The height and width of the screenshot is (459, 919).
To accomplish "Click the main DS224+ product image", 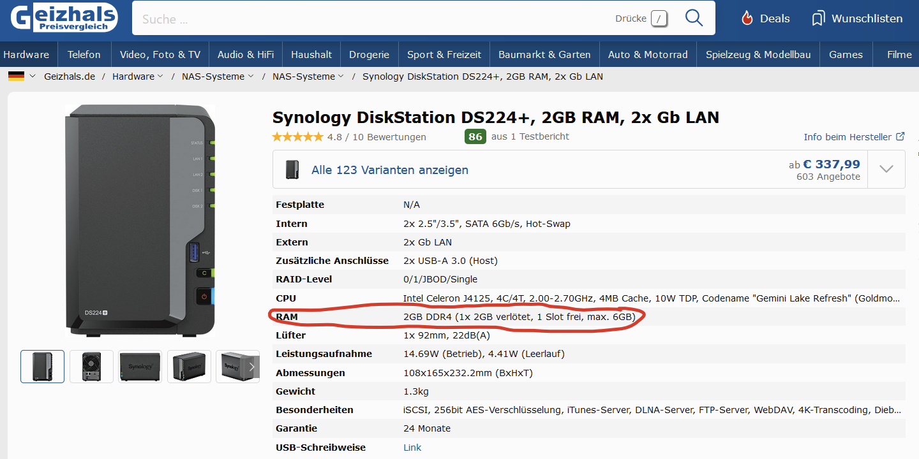I will click(140, 220).
